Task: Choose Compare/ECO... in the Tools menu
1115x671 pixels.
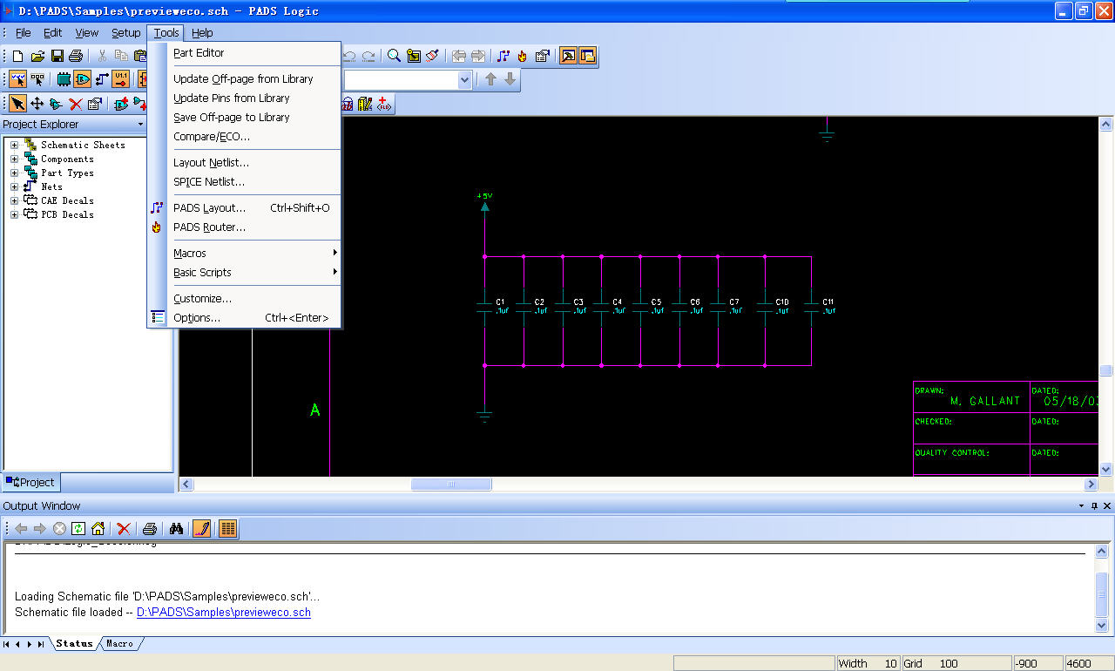Action: click(245, 136)
